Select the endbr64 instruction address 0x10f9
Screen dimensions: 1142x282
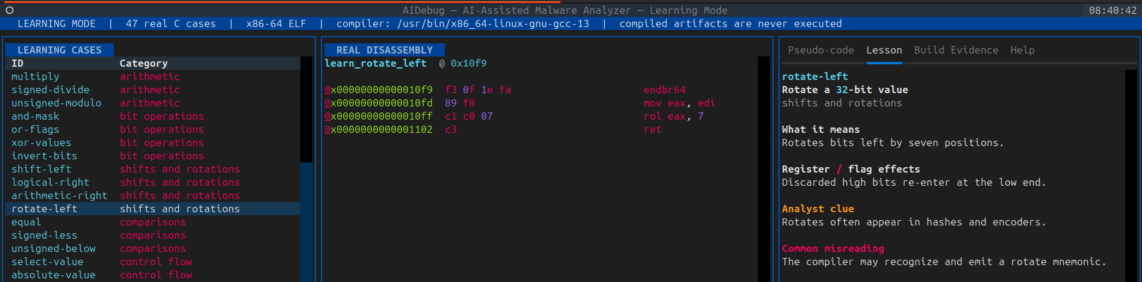point(379,90)
